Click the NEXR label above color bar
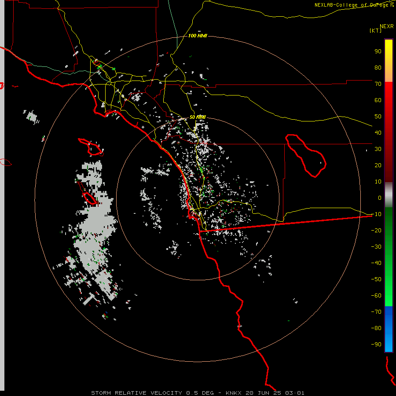 point(386,26)
